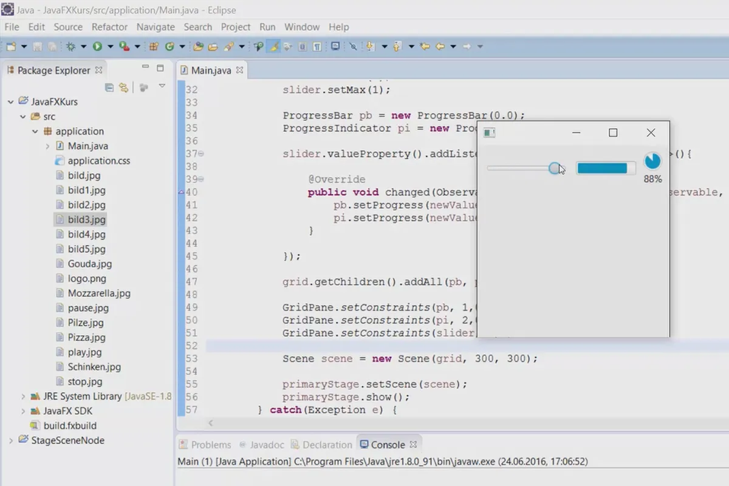
Task: Close the Package Explorer tab
Action: tap(98, 70)
